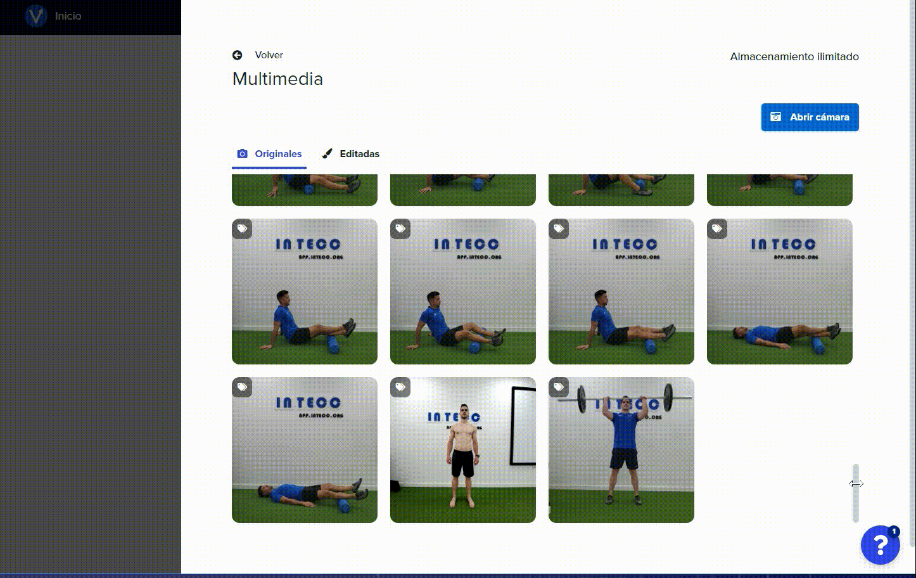Click the back arrow icon beside Volver
Image resolution: width=916 pixels, height=578 pixels.
tap(238, 55)
